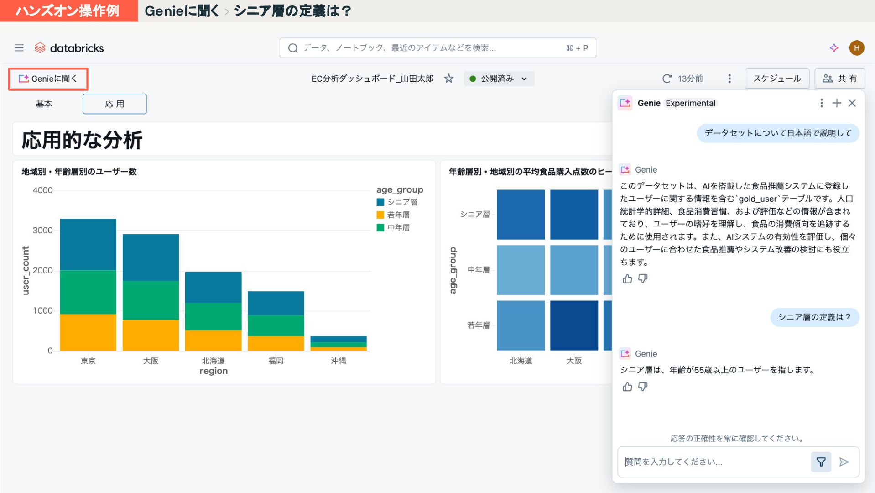Start a new Genie chat thread

[837, 103]
